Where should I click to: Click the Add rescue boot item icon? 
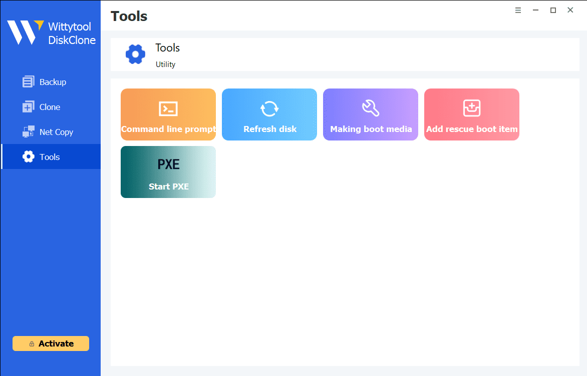(x=472, y=108)
